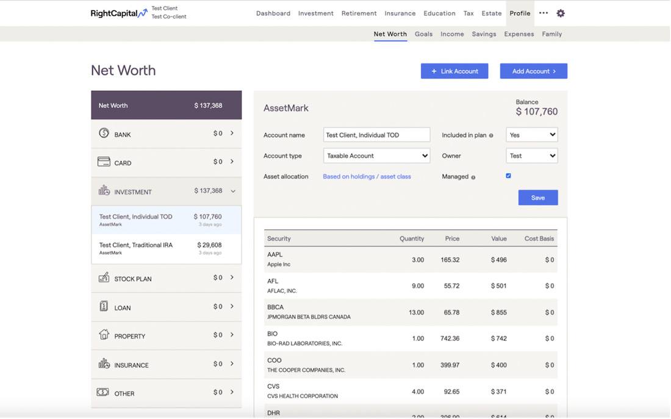This screenshot has width=671, height=419.
Task: Click the Other cash icon
Action: [103, 393]
